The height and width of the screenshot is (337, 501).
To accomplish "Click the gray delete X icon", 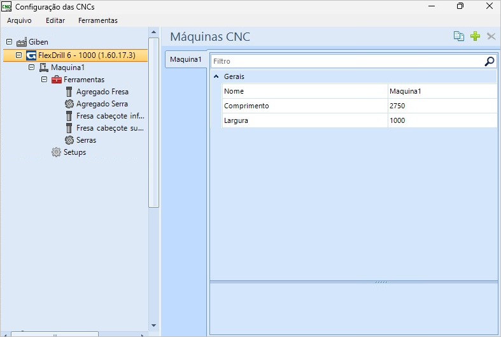I will [x=491, y=36].
